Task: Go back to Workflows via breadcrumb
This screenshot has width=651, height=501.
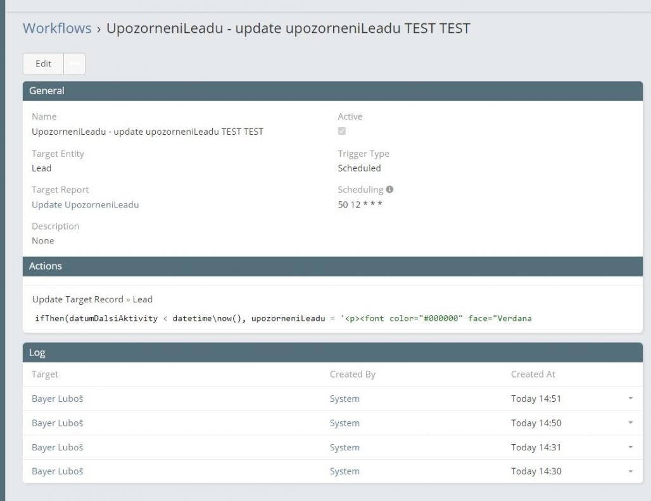Action: [57, 28]
